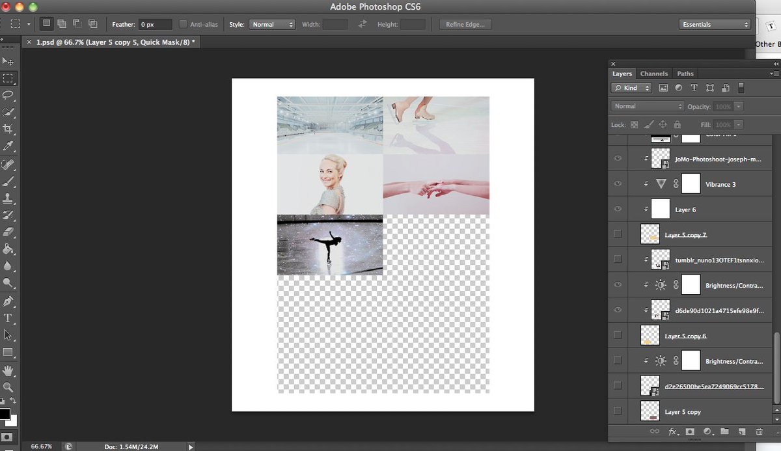Filter layers by adjustment layers icon
Image resolution: width=781 pixels, height=451 pixels.
point(679,88)
